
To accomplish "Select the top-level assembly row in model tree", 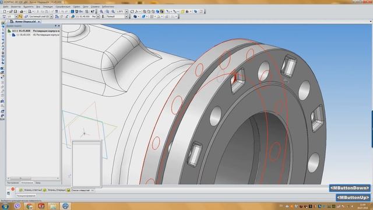I will 33,31.
